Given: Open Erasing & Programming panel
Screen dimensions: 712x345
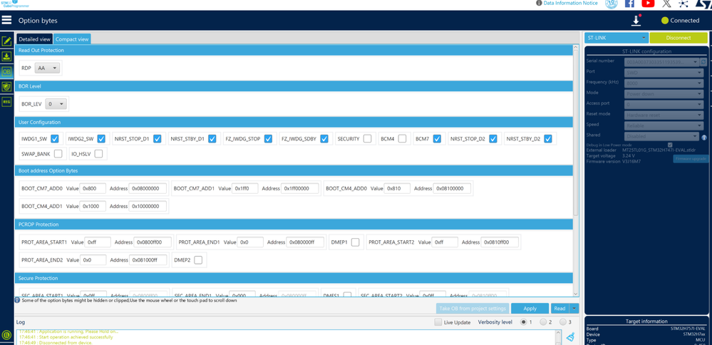Looking at the screenshot, I should 6,56.
